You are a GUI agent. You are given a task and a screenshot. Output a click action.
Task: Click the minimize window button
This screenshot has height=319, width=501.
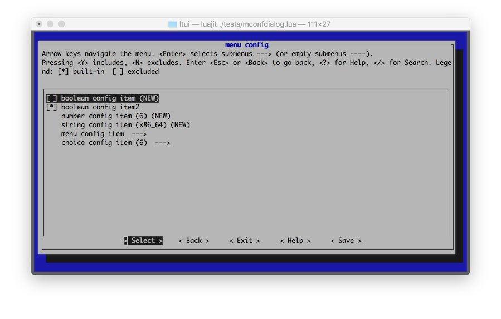tap(50, 24)
